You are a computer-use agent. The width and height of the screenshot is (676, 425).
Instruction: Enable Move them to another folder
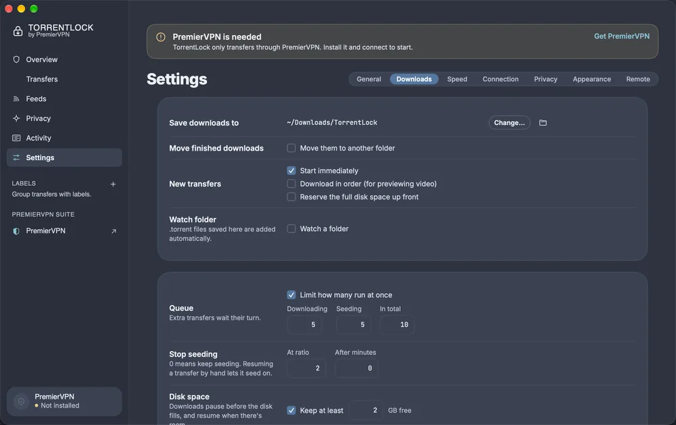[x=291, y=148]
